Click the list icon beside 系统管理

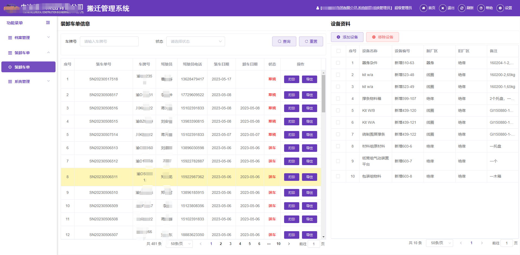point(10,81)
